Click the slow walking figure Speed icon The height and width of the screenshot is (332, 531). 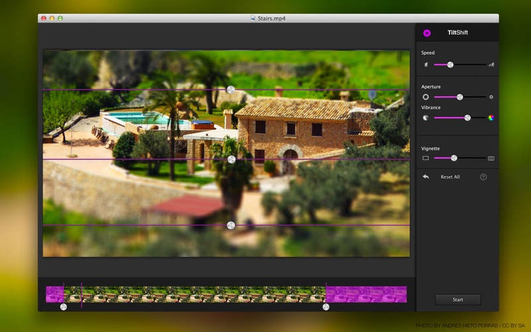click(x=425, y=64)
